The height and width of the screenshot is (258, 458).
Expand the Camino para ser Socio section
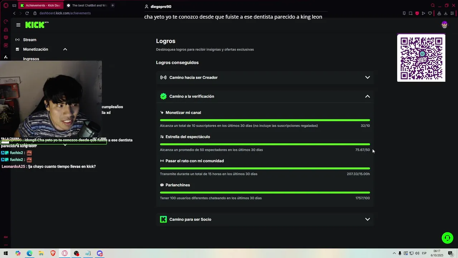pos(367,219)
